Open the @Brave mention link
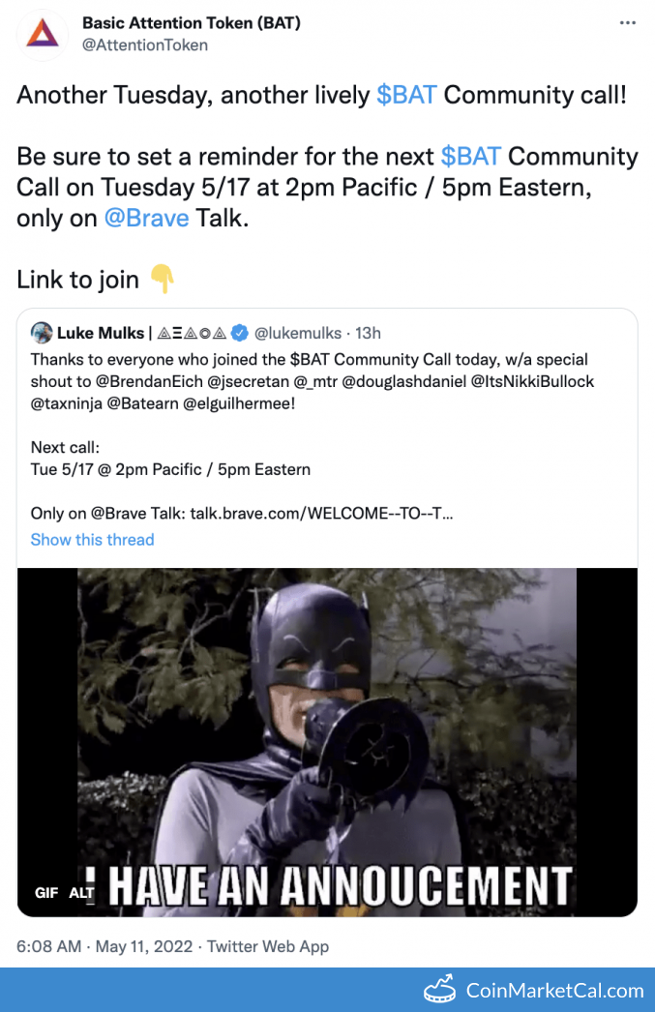The image size is (655, 1012). pos(146,219)
